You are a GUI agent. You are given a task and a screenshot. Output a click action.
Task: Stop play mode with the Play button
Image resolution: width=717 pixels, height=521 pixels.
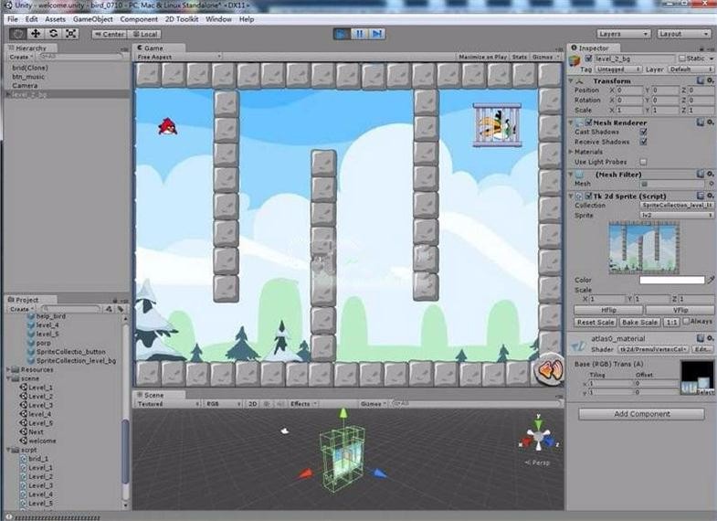click(x=342, y=34)
